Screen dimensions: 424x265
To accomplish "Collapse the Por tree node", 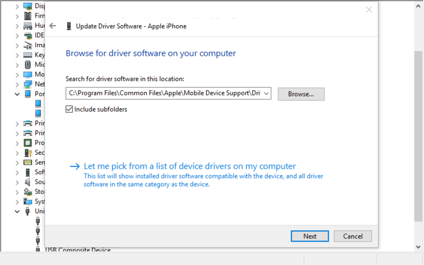I will point(17,94).
